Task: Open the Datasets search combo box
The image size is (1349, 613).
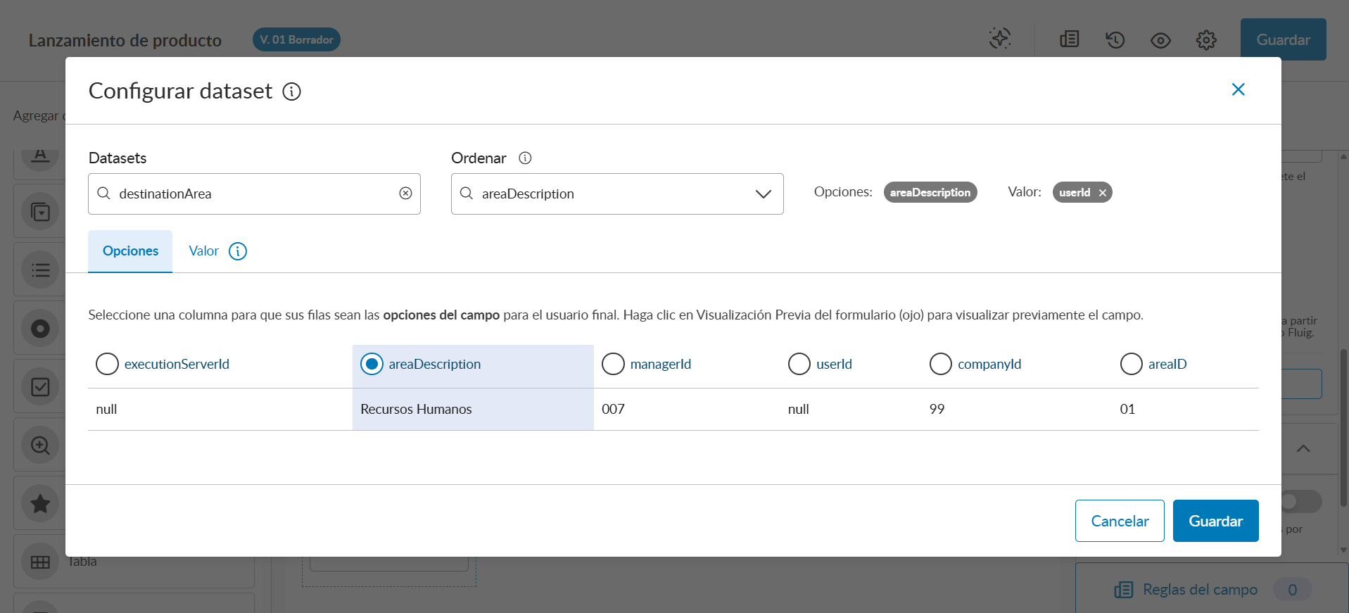Action: pos(253,194)
